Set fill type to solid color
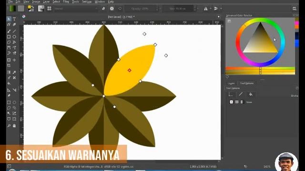The height and width of the screenshot is (171, 305). coord(237,102)
